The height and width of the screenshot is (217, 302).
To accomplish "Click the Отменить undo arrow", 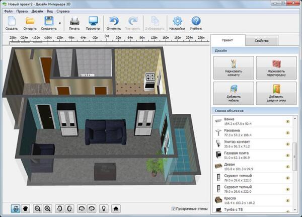I will 114,21.
